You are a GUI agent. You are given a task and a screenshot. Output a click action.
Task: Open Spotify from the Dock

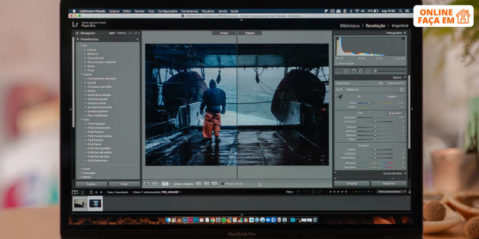pos(224,220)
